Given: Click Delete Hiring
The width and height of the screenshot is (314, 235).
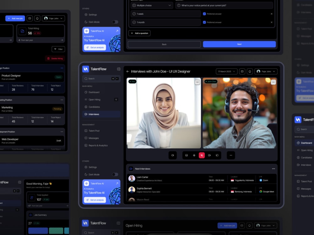Looking at the screenshot, I should point(55,59).
